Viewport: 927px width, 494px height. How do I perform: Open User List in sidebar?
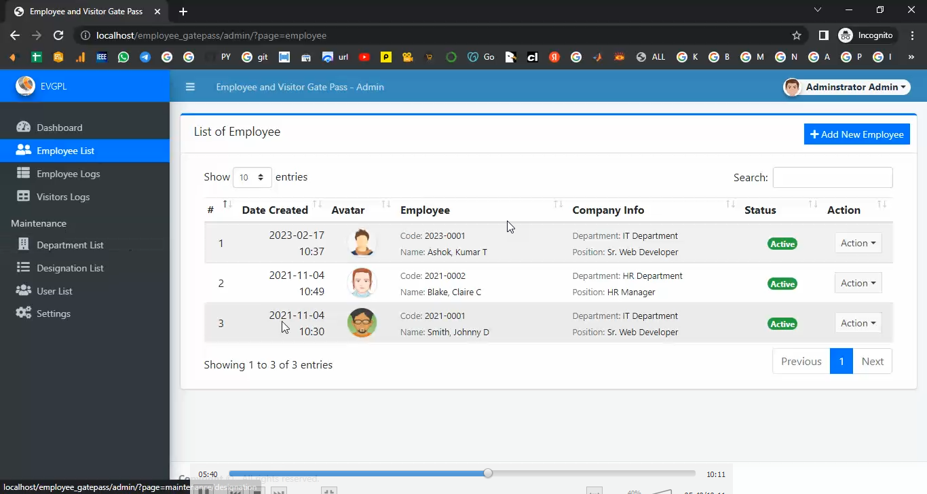pos(54,291)
